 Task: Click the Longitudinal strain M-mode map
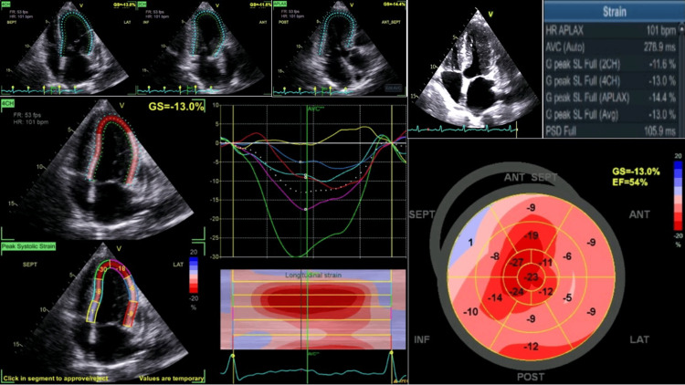312,309
